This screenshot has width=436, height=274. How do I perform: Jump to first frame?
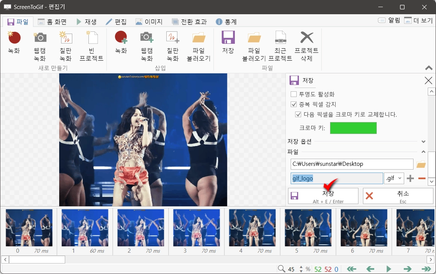coord(352,269)
